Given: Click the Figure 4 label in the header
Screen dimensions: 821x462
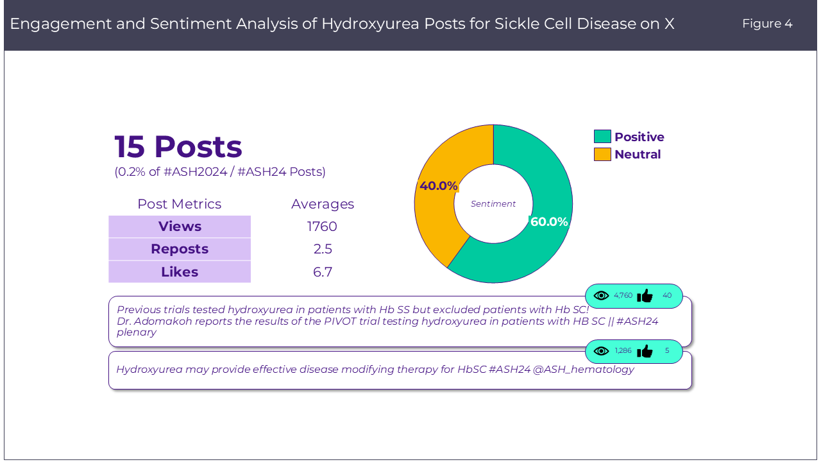Looking at the screenshot, I should pos(767,24).
